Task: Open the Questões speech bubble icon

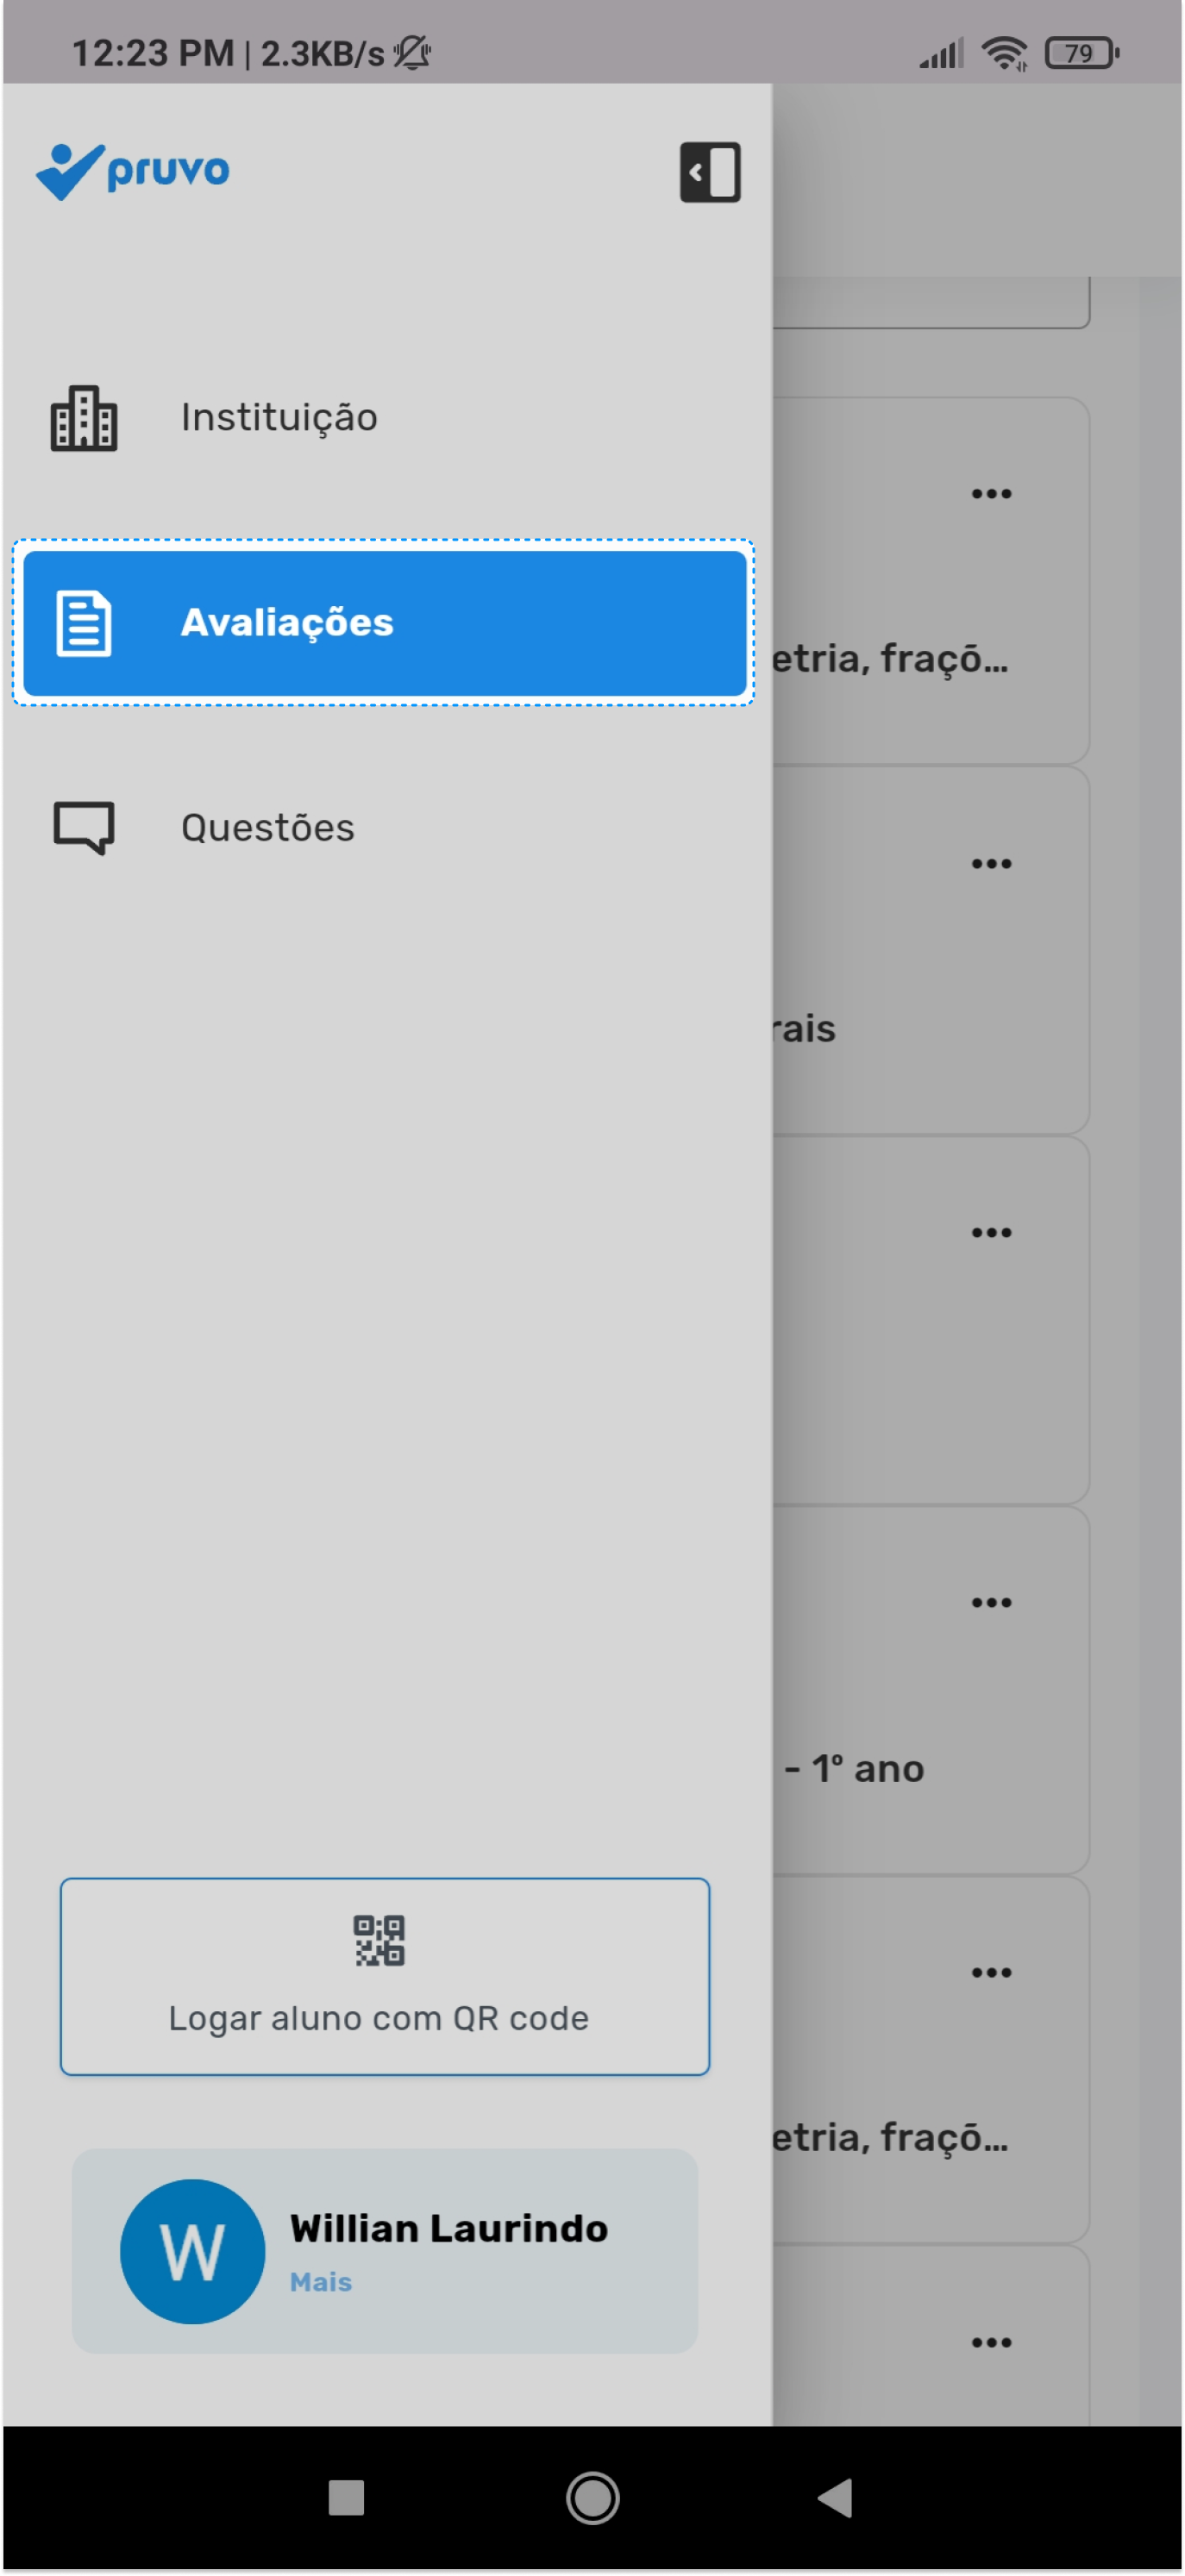Action: click(84, 828)
